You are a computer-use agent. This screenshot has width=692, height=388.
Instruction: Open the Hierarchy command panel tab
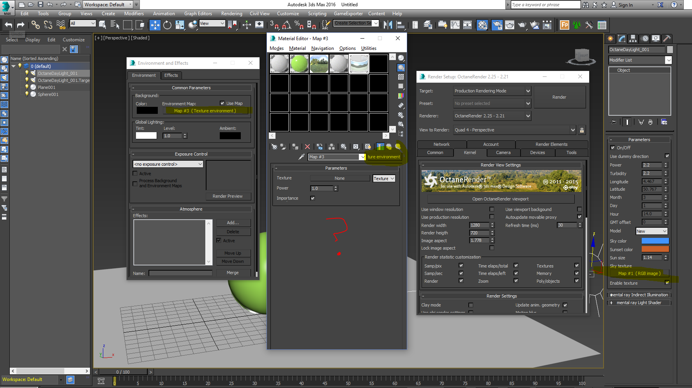[x=633, y=39]
